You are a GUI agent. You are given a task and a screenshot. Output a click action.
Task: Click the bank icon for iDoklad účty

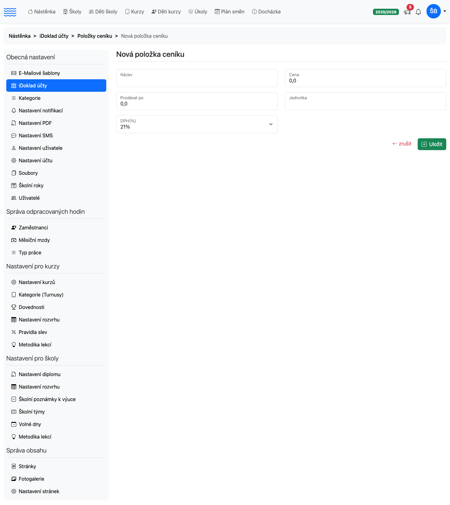pos(14,86)
